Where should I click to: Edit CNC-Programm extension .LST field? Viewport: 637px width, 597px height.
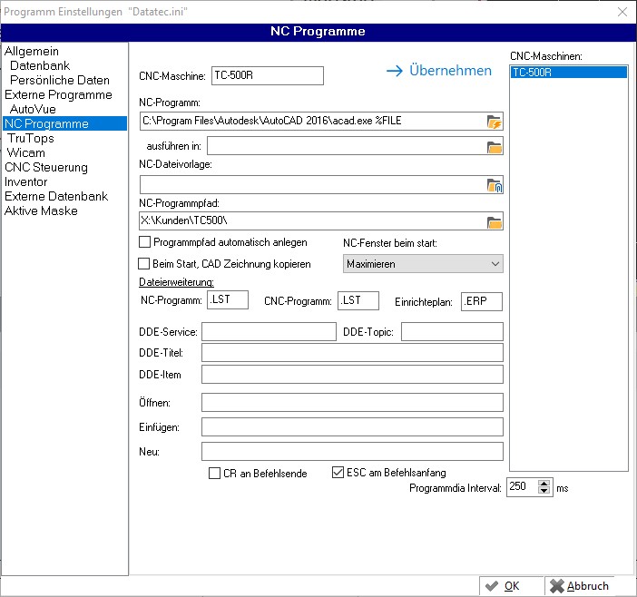tap(358, 300)
